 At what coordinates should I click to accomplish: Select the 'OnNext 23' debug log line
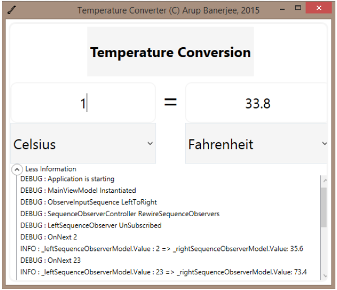(50, 261)
